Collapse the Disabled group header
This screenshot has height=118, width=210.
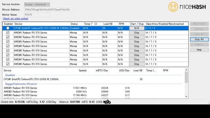10,75
